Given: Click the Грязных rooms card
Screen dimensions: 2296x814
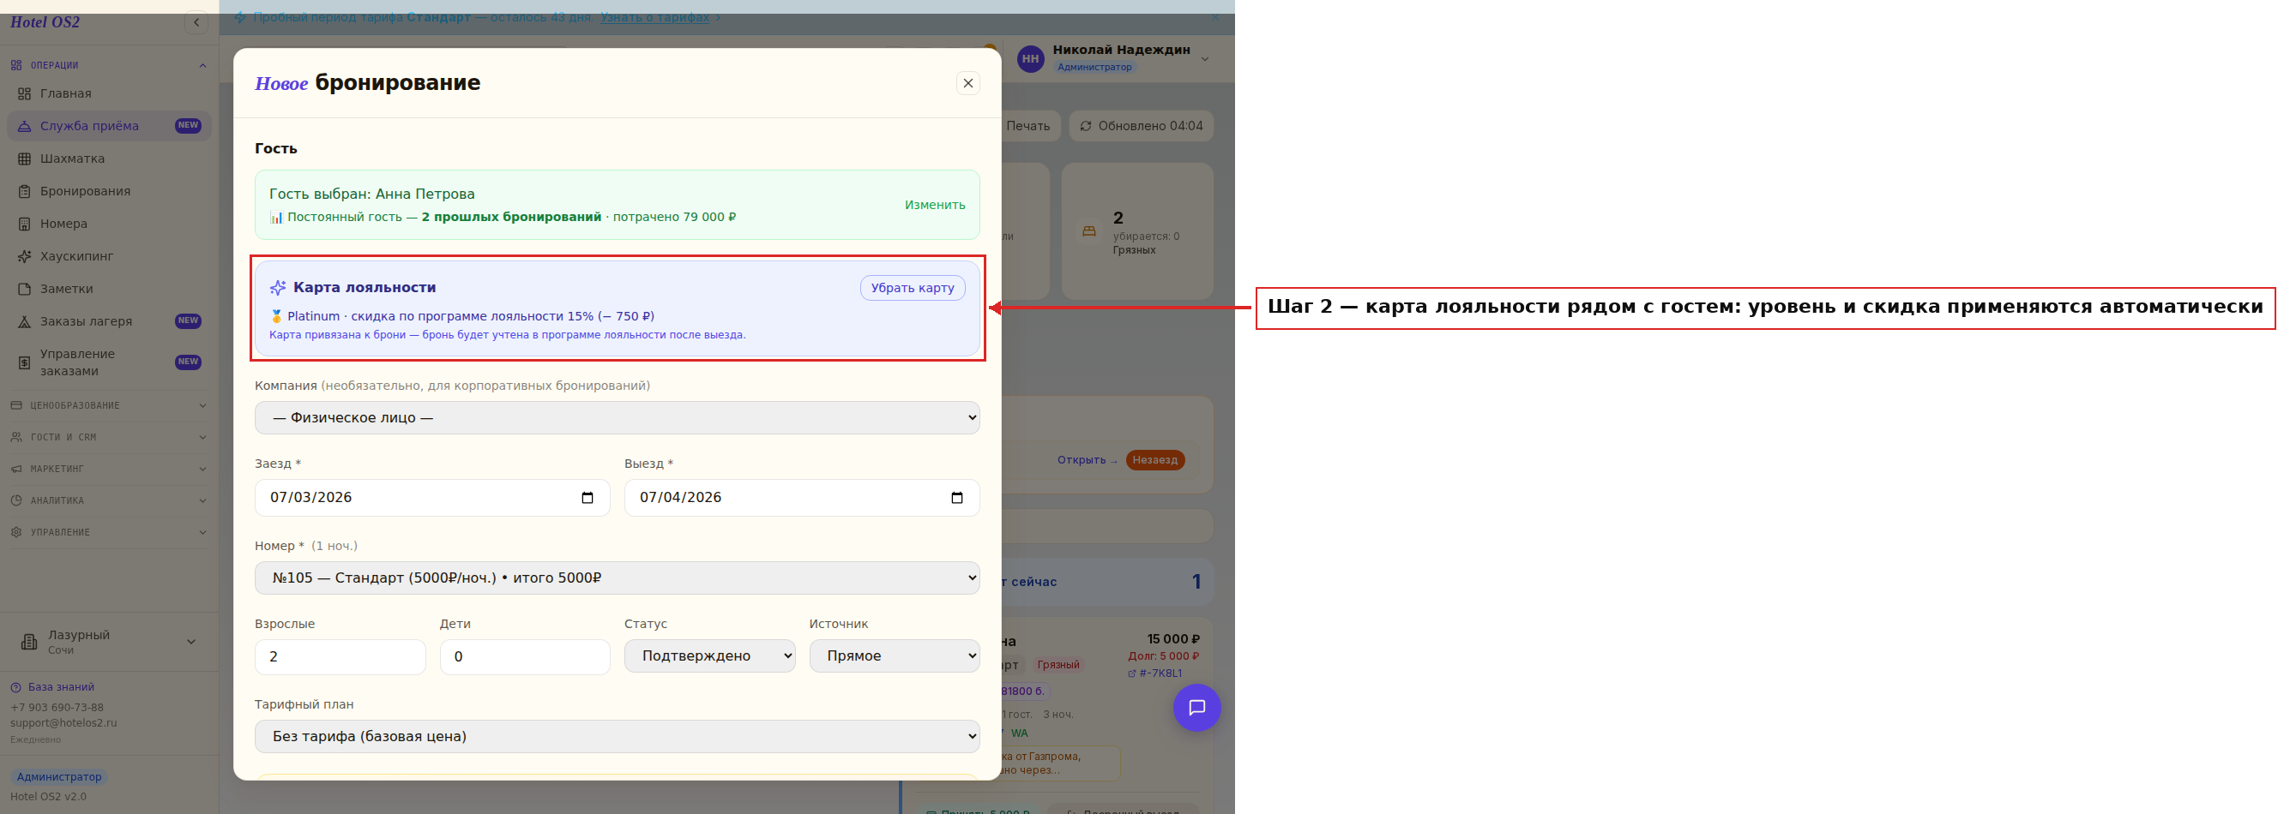Looking at the screenshot, I should click(1137, 230).
